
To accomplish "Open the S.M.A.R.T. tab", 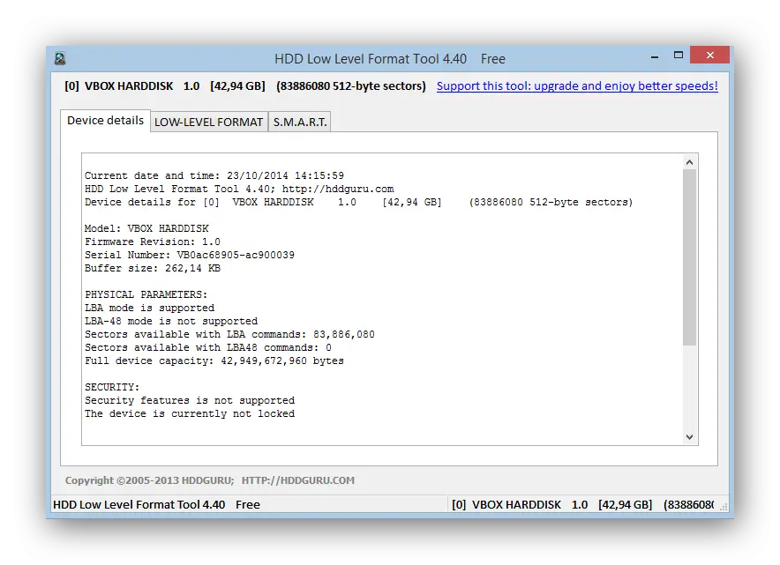I will (299, 123).
